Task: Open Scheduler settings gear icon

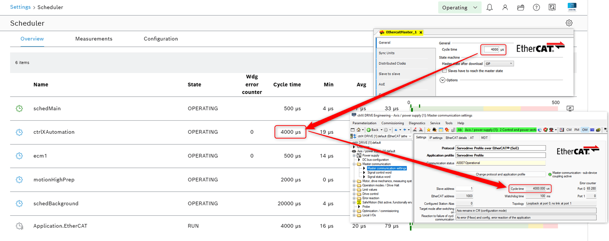Action: coord(569,23)
